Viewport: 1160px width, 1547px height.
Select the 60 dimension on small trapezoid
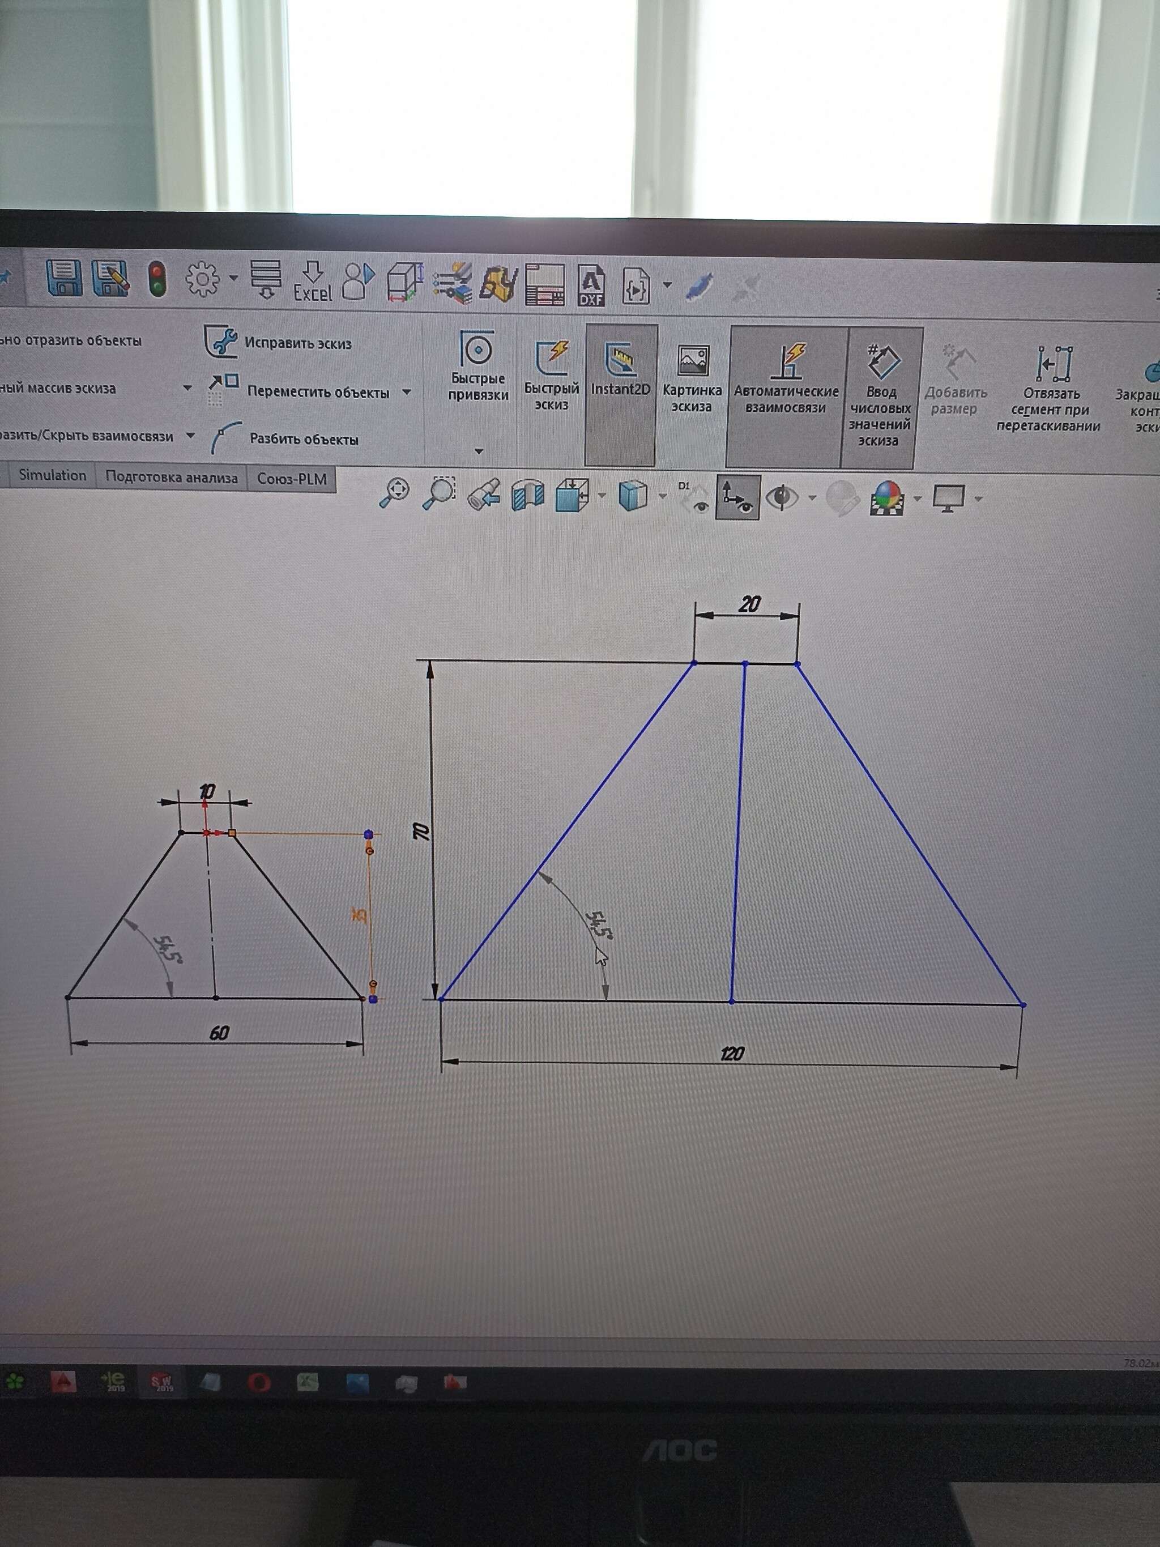(x=219, y=1033)
